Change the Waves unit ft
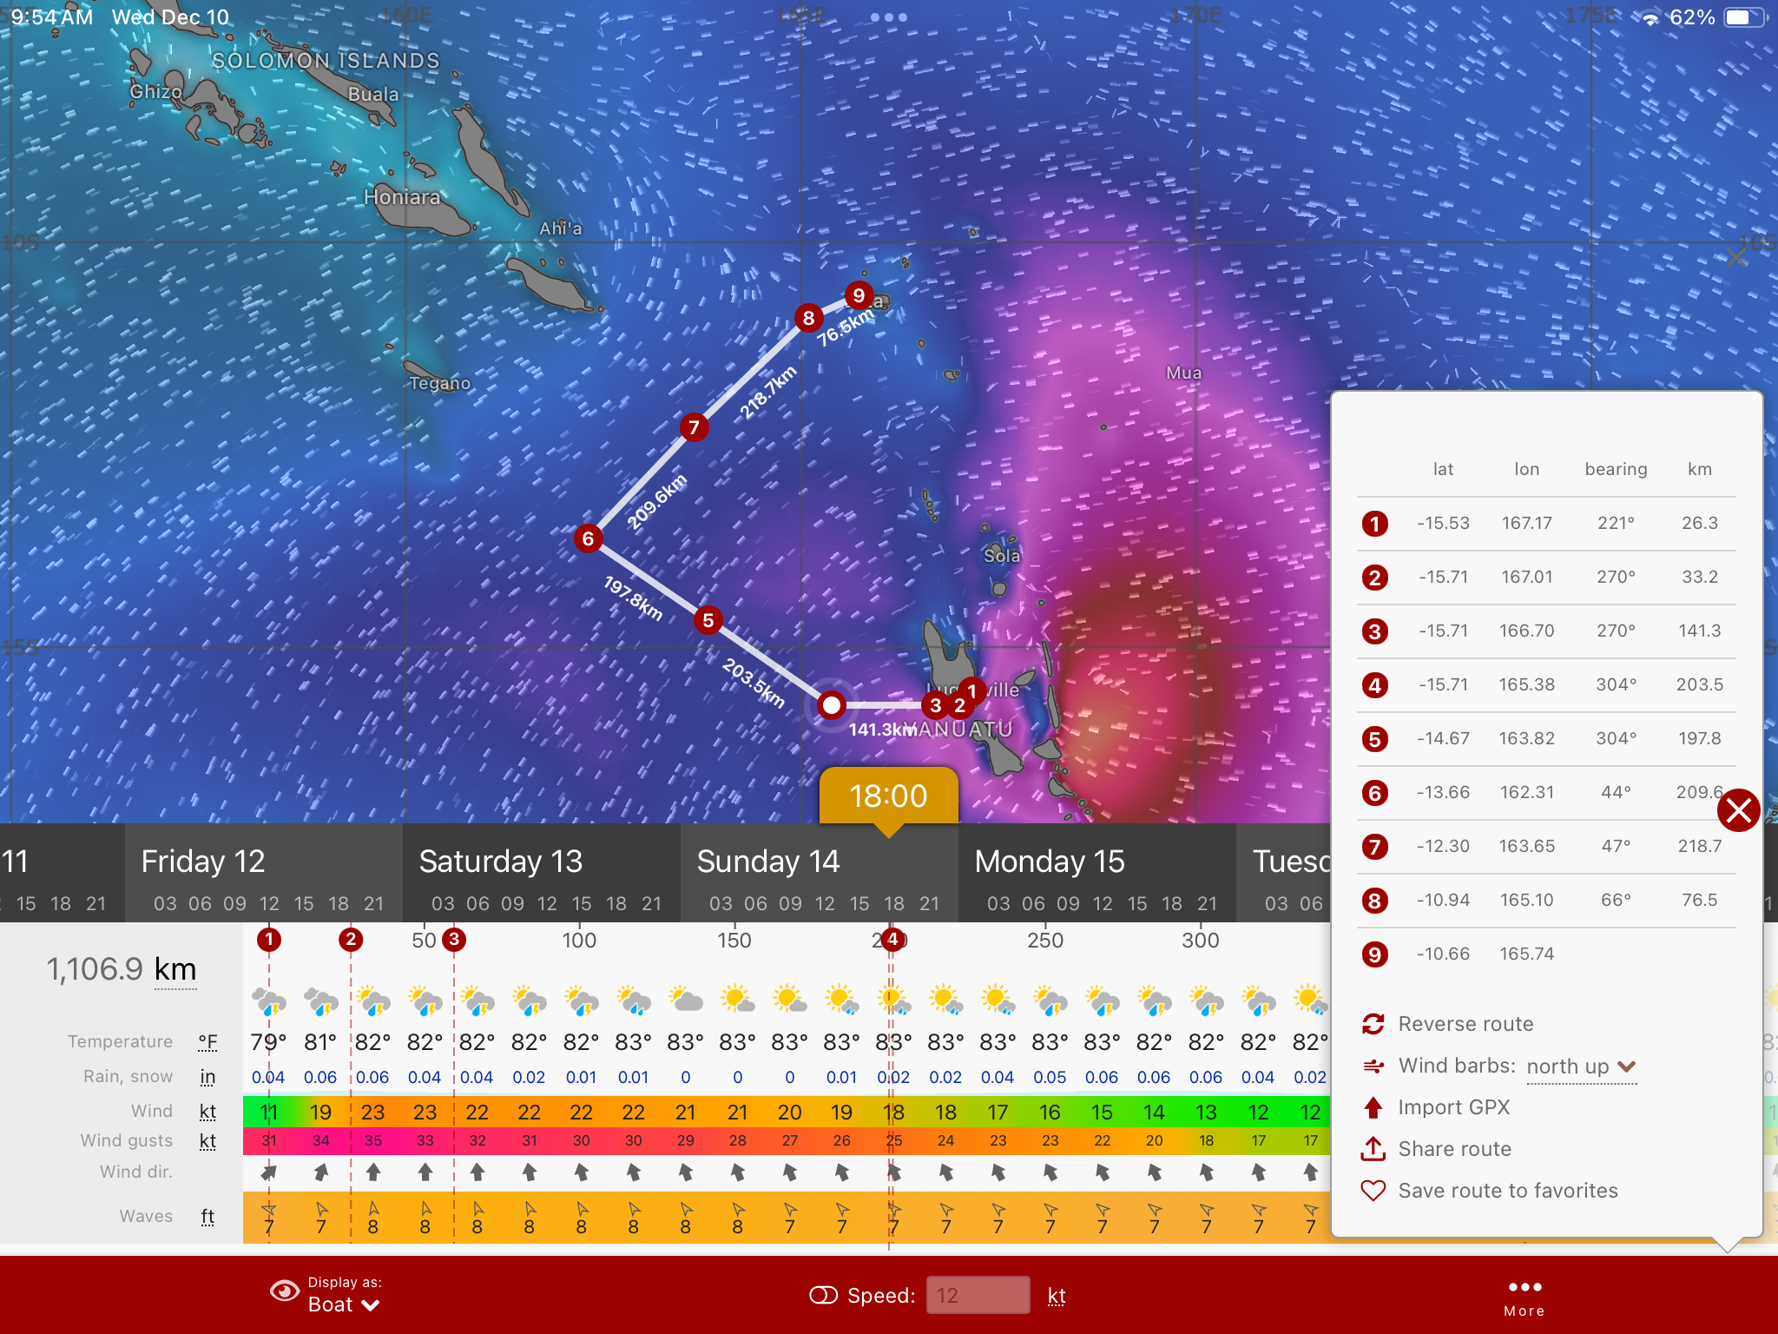This screenshot has width=1778, height=1334. (x=207, y=1217)
